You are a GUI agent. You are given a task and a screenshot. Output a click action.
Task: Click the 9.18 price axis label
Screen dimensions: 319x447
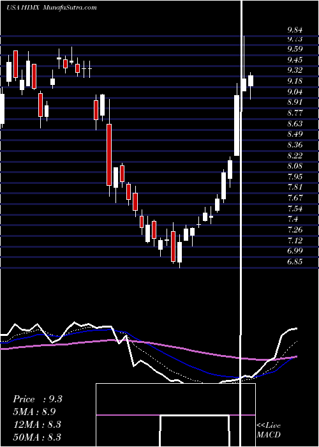[x=295, y=81]
